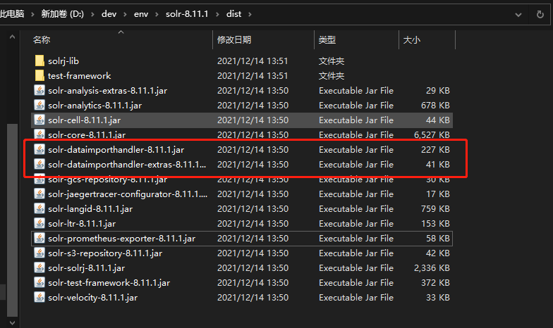Go to the solr-8.11.1 breadcrumb segment
The height and width of the screenshot is (328, 553).
pyautogui.click(x=187, y=14)
